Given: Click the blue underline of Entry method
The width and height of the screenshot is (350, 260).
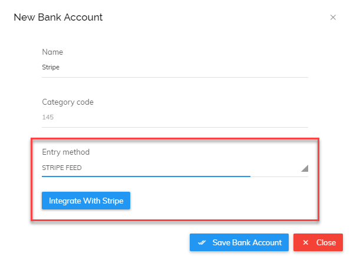Looking at the screenshot, I should [146, 176].
